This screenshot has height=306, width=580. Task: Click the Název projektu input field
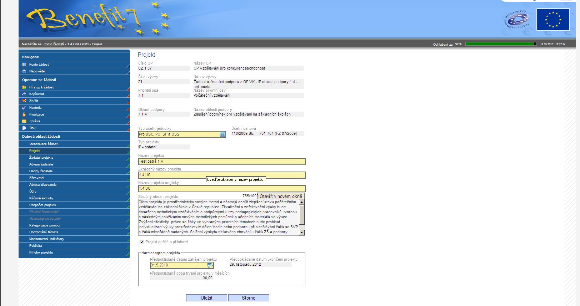[222, 162]
